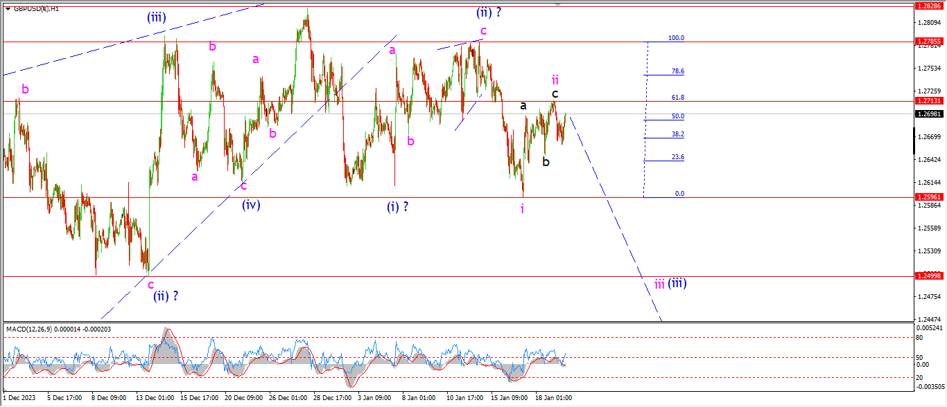Click the GBPUSD(€),H1 chart title
Viewport: 947px width, 407px height.
coord(36,8)
